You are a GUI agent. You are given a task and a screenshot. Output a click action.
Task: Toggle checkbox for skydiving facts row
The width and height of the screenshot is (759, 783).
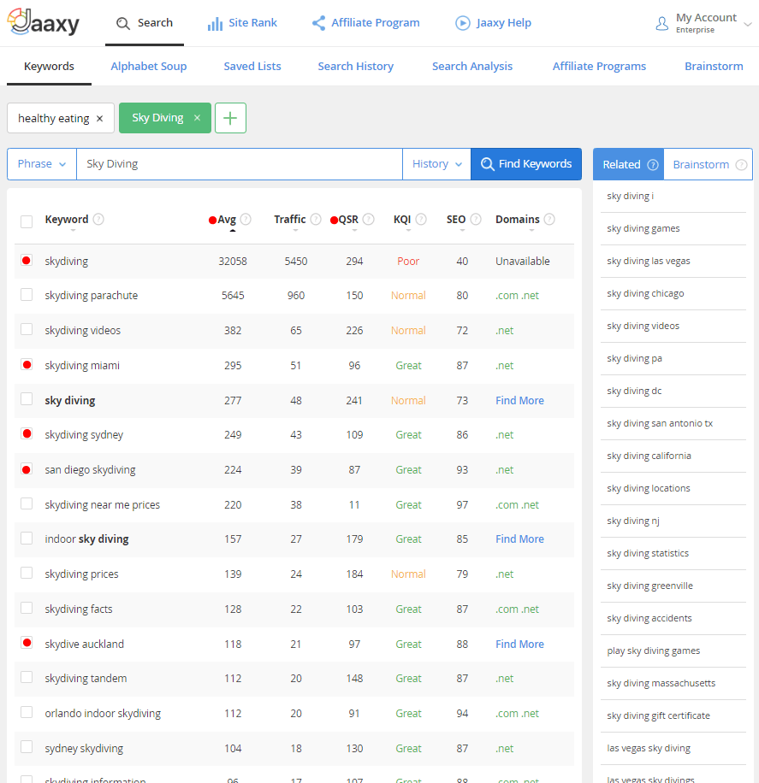click(x=27, y=608)
